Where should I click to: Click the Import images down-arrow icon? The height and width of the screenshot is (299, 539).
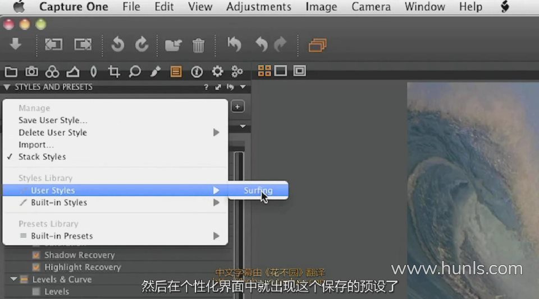point(15,44)
